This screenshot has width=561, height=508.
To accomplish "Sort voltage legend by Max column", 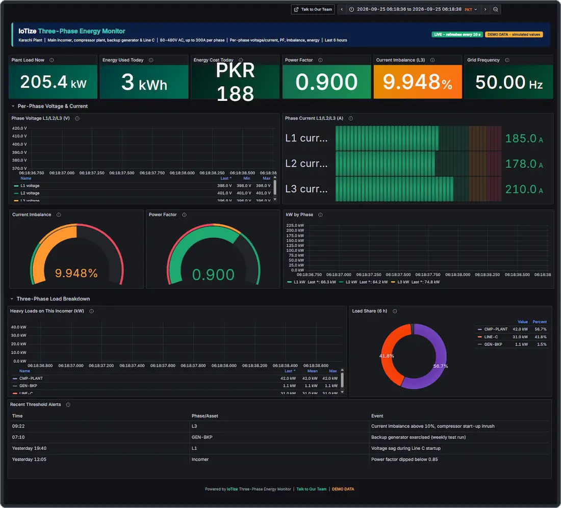I will pos(267,178).
